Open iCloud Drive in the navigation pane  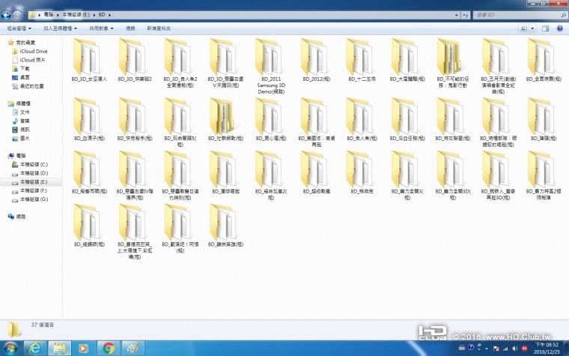[34, 51]
